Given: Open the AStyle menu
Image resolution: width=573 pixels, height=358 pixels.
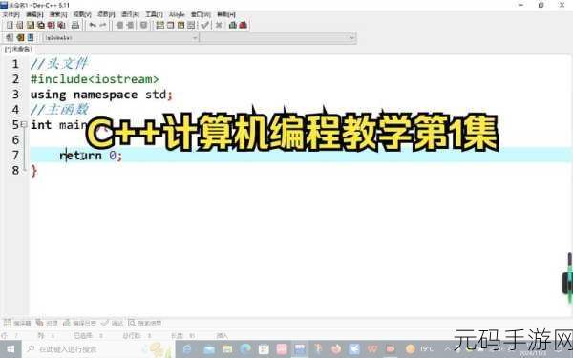Looking at the screenshot, I should [177, 14].
